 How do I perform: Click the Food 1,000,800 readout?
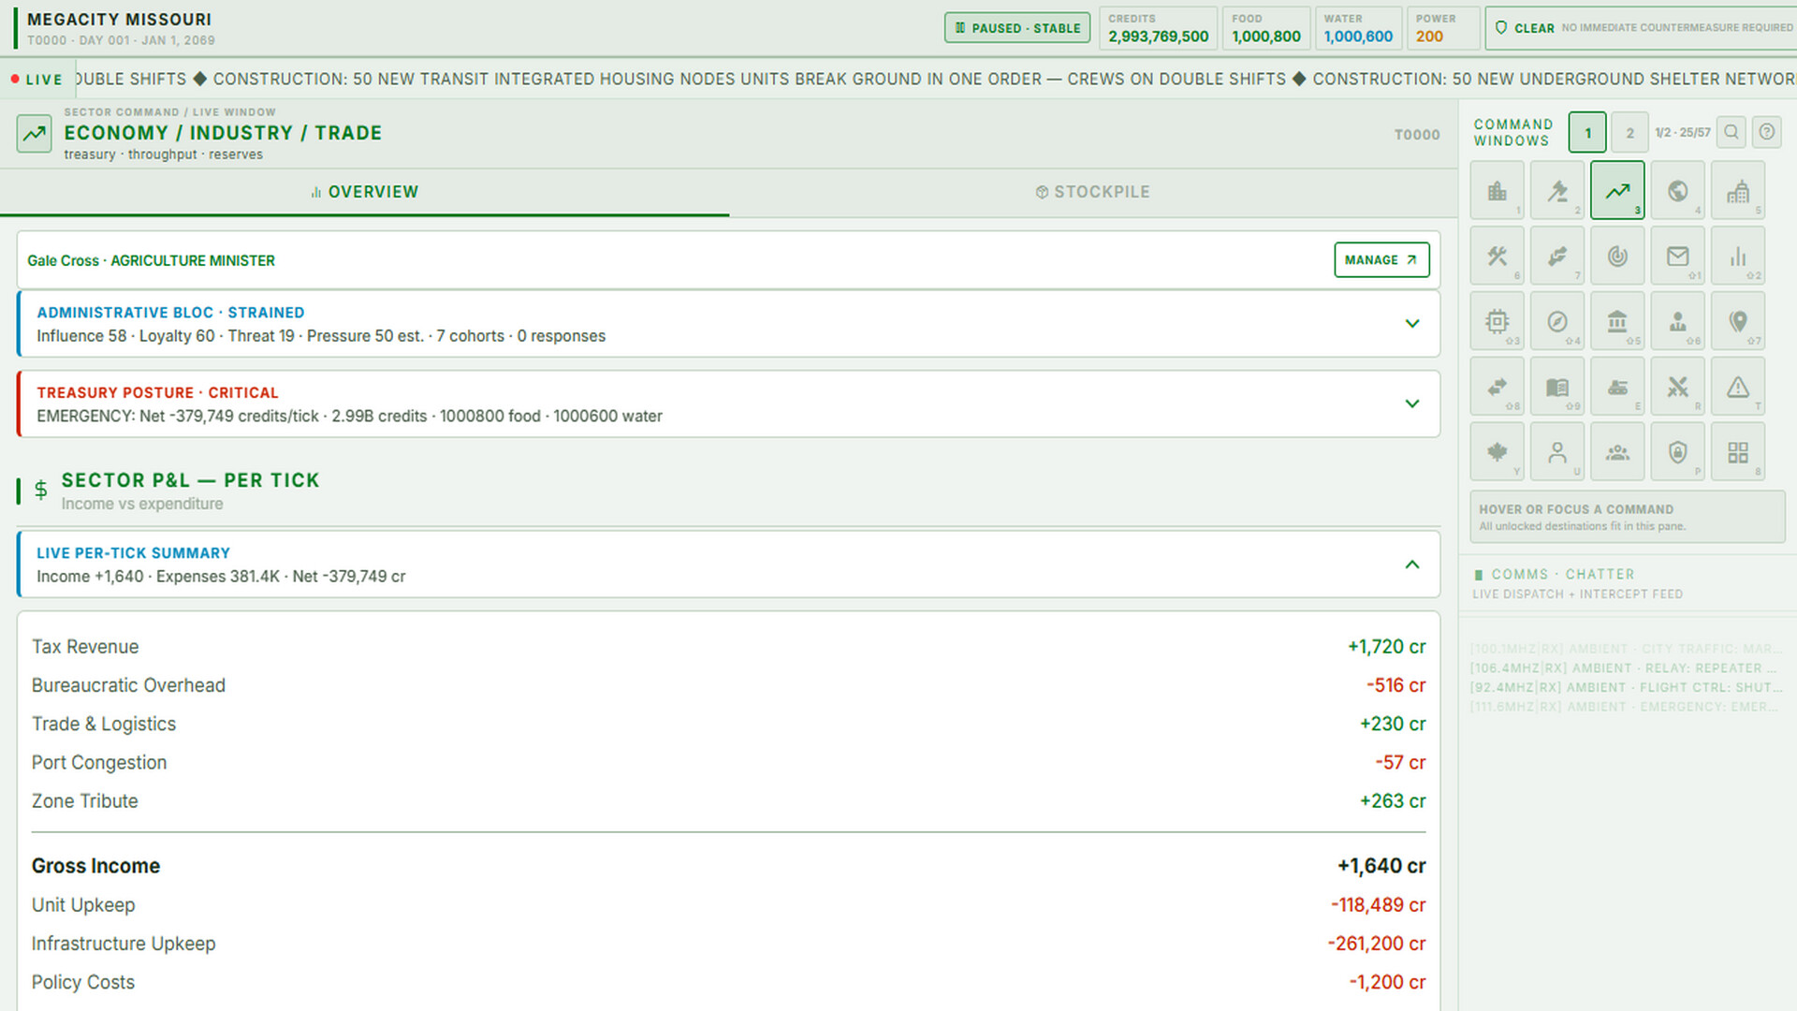1266,28
